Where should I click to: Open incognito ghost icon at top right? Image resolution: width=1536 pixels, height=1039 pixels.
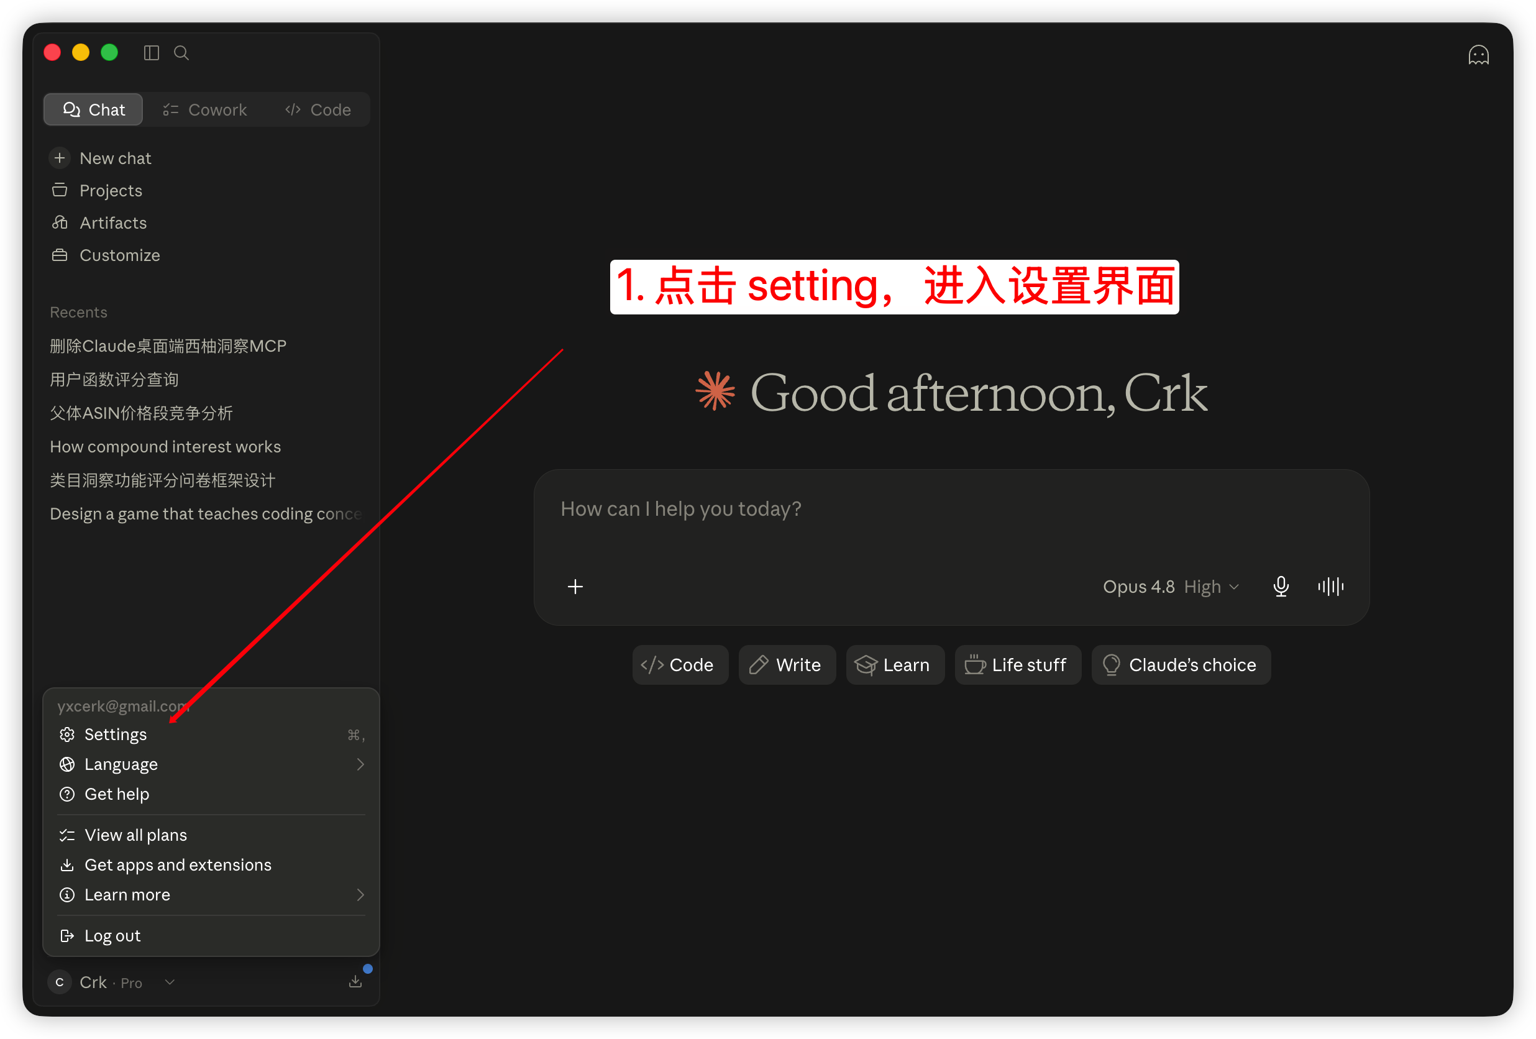[x=1478, y=55]
